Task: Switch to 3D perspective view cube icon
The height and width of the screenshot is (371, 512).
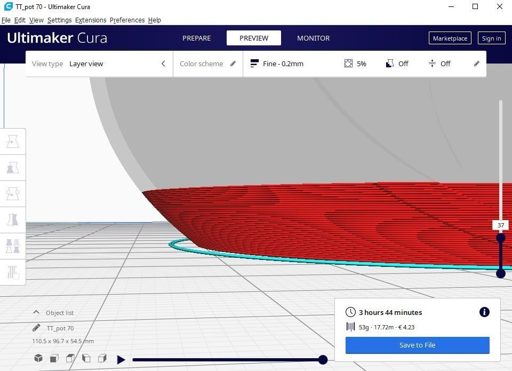Action: [x=38, y=358]
